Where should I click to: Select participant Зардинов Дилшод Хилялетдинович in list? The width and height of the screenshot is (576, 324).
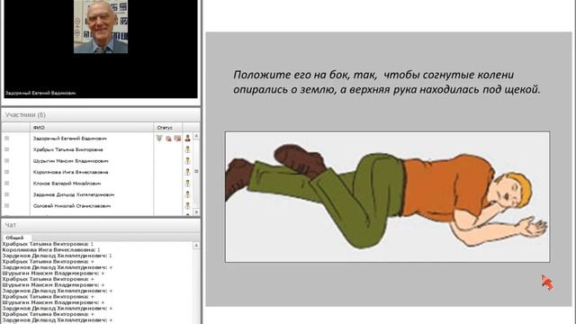click(74, 194)
